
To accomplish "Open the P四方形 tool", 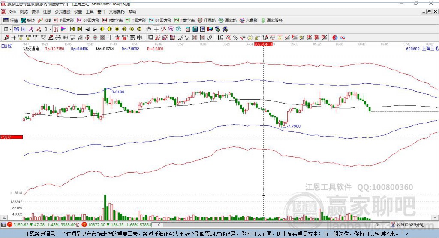I will click(64, 21).
